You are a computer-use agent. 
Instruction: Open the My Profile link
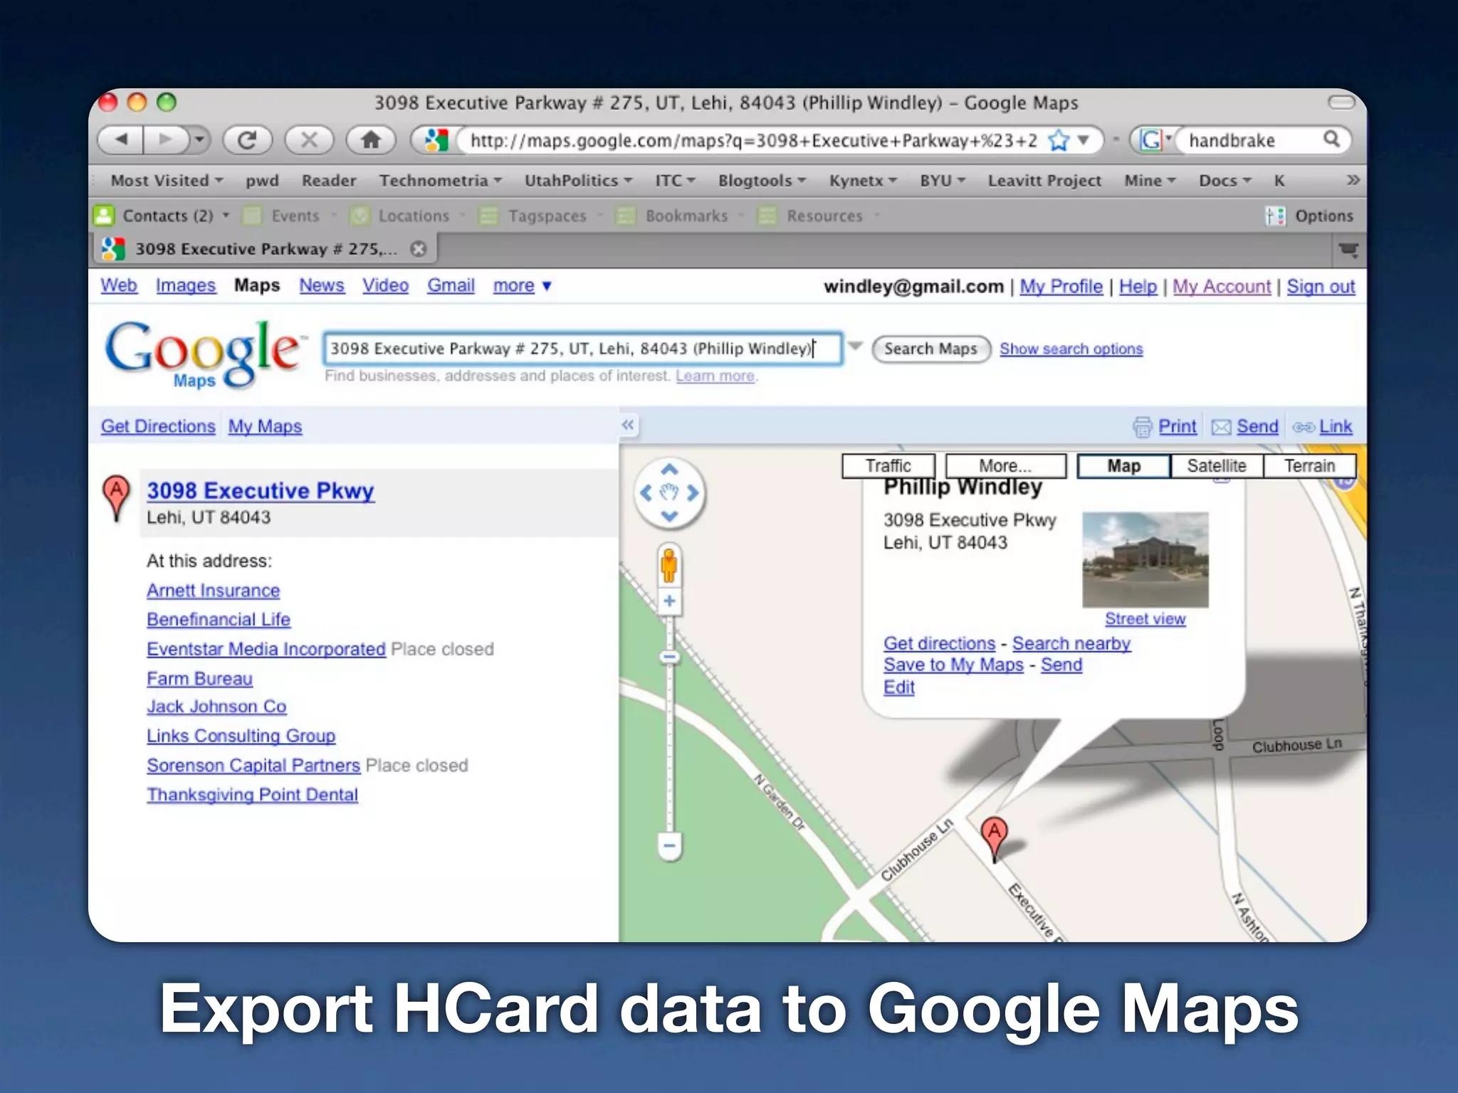tap(1061, 287)
